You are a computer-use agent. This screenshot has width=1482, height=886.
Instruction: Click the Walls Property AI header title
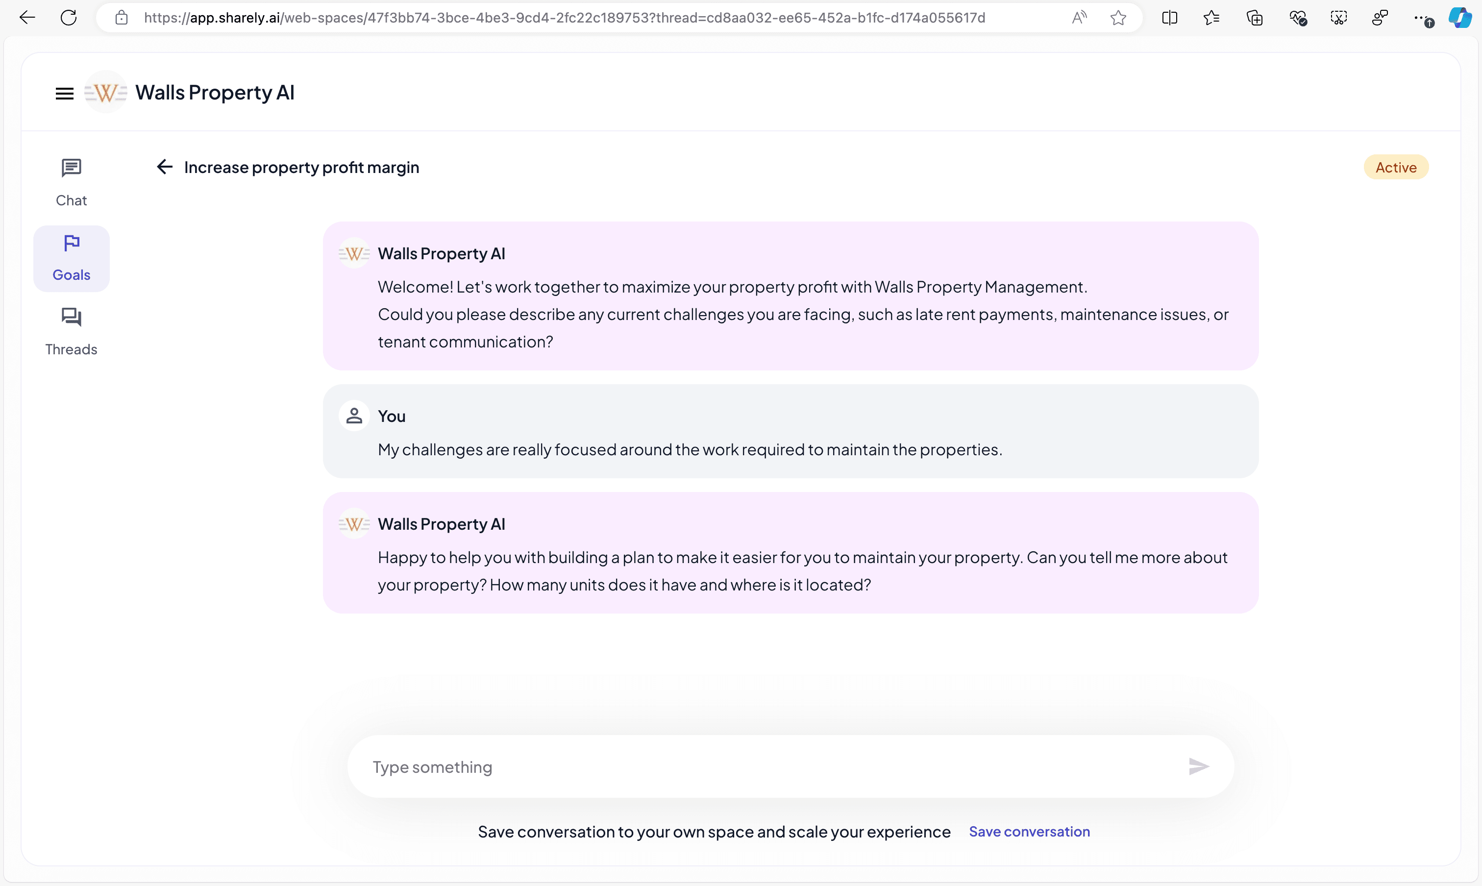[x=215, y=93]
